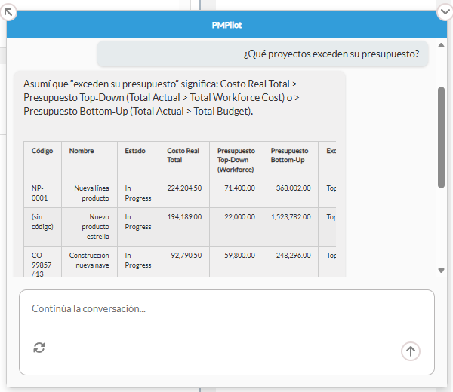This screenshot has height=392, width=453.
Task: Click in the 'Continúa la conversación...' input field
Action: coord(226,309)
